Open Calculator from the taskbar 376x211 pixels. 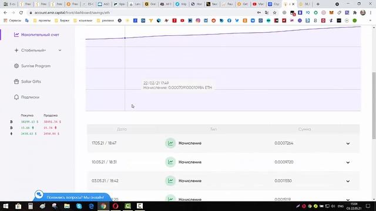click(31, 206)
